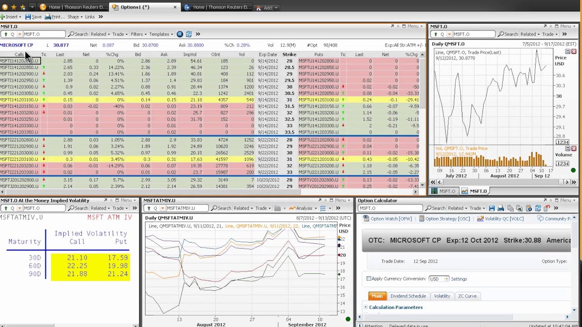The width and height of the screenshot is (582, 327).
Task: Click the MSFTATMIV.U symbol input field
Action: pos(186,208)
